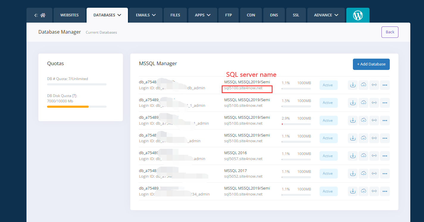Viewport: 424px width, 222px height.
Task: Toggle Active status on the MSSQL 2016 database
Action: 328,156
